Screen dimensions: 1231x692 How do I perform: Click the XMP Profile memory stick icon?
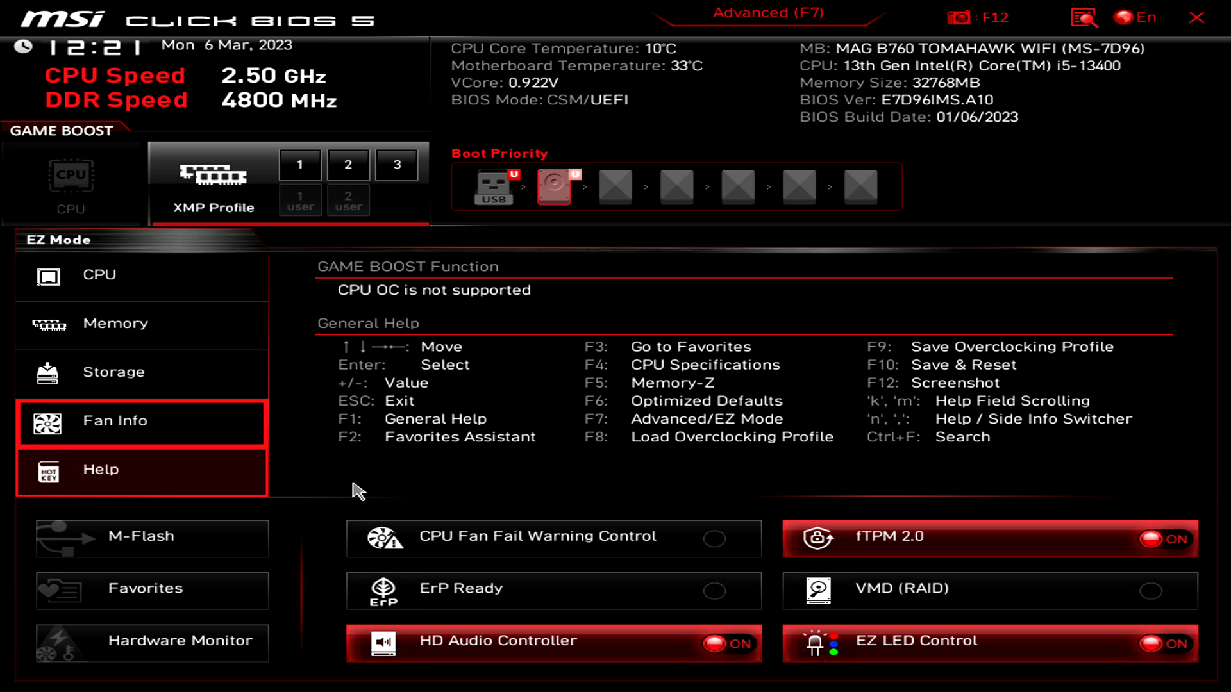tap(214, 174)
